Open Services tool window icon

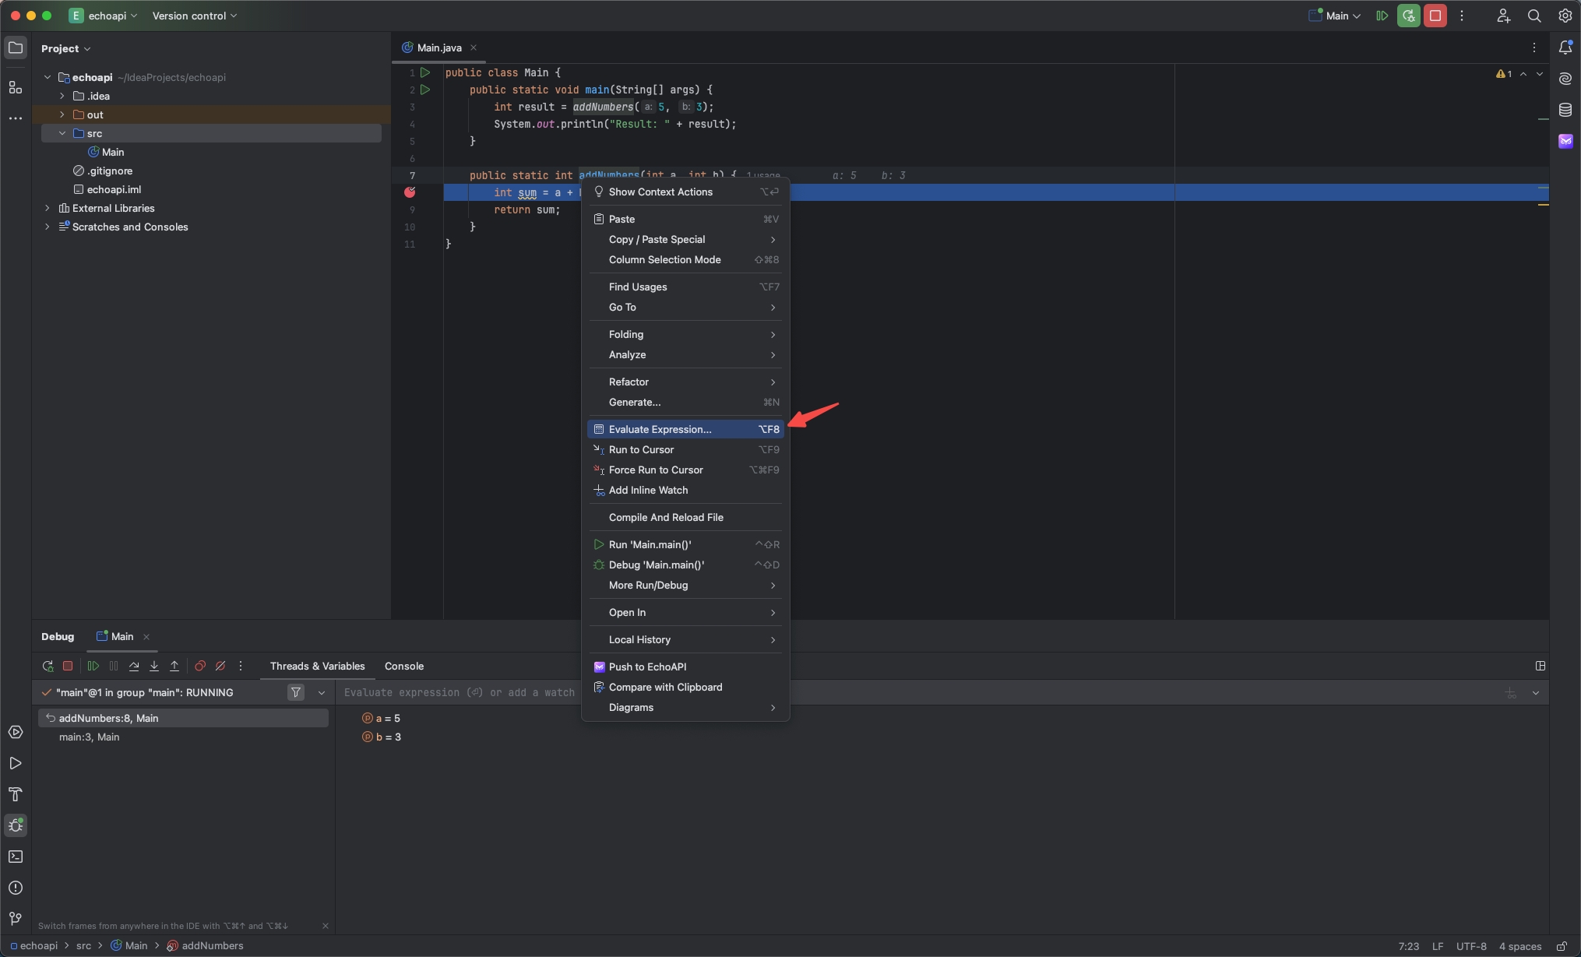pos(16,732)
